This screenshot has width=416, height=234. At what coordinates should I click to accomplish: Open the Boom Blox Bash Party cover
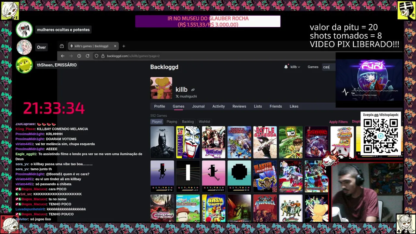pos(214,208)
